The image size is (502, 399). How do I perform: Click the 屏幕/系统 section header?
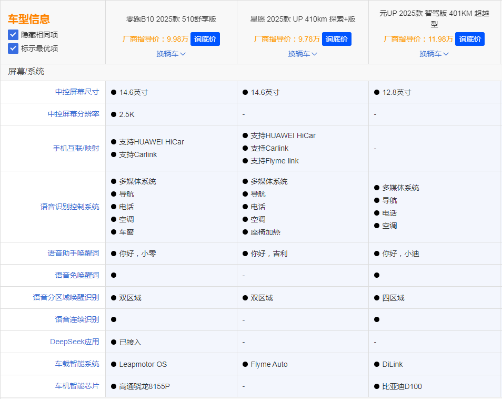click(x=26, y=71)
